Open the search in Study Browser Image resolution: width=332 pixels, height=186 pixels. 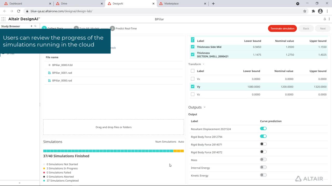click(35, 26)
